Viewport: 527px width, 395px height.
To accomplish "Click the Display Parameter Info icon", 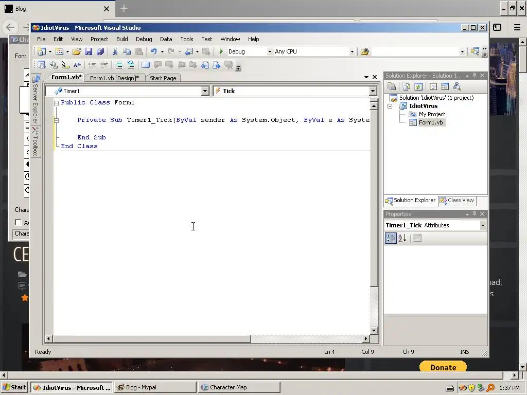I will point(53,65).
